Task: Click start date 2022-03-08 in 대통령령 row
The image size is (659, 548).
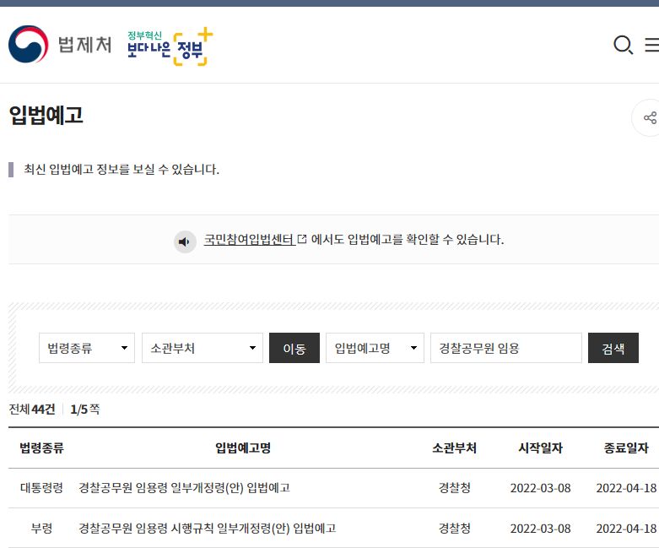Action: click(541, 488)
